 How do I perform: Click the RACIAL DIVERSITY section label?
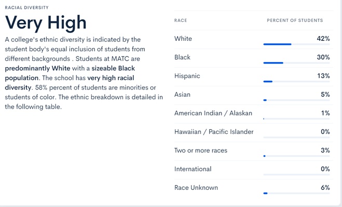pyautogui.click(x=26, y=8)
